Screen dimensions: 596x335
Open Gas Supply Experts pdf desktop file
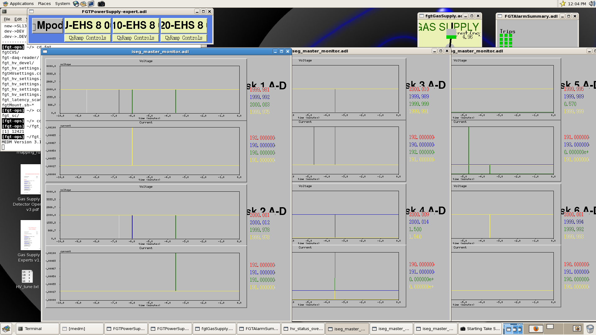pyautogui.click(x=29, y=241)
